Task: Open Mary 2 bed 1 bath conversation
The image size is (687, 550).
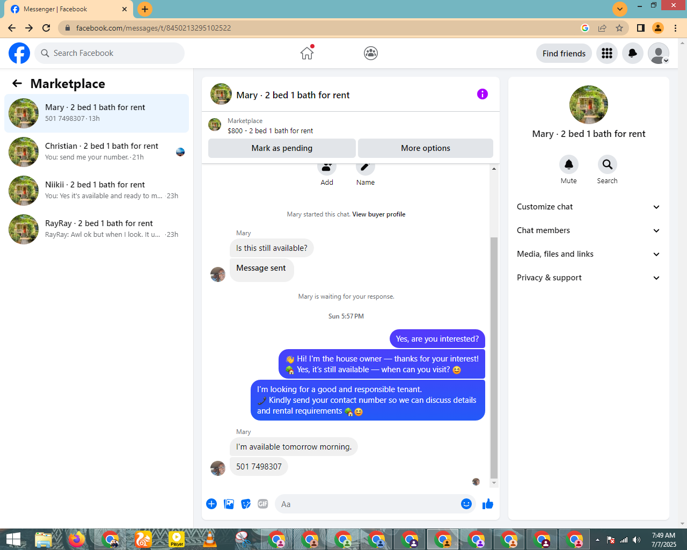Action: tap(97, 113)
